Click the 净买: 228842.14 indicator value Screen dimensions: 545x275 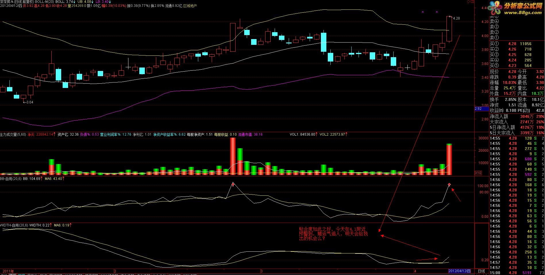pyautogui.click(x=42, y=134)
